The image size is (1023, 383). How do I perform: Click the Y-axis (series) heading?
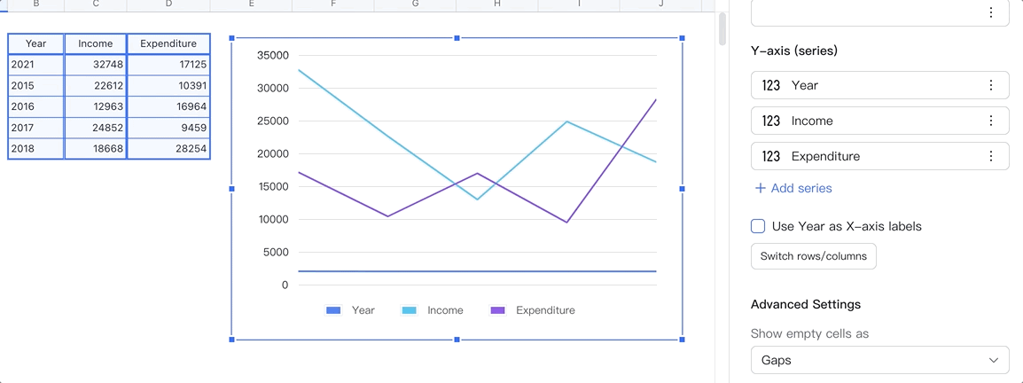[794, 51]
